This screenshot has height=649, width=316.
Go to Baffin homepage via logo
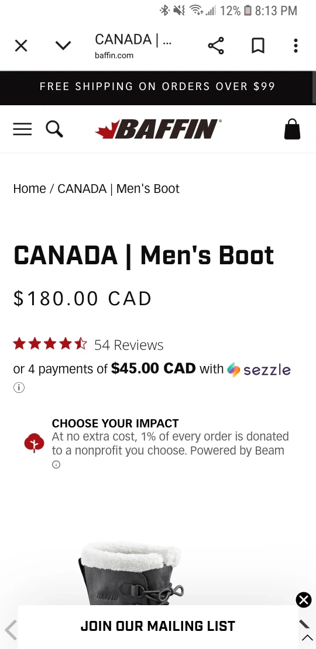tap(158, 129)
